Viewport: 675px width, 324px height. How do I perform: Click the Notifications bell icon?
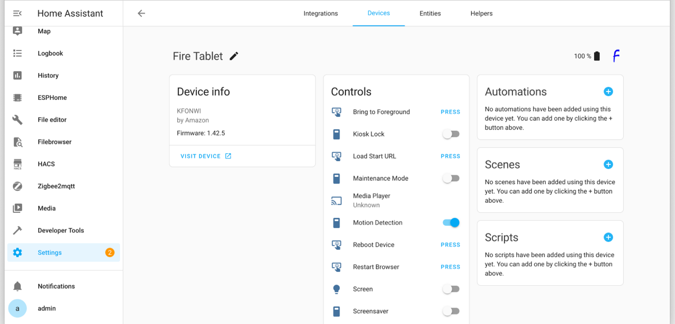pos(17,286)
